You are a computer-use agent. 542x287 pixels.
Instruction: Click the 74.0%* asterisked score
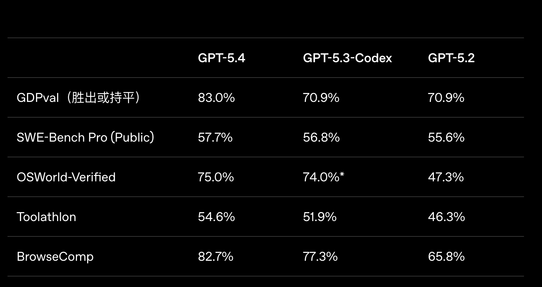[x=323, y=177]
